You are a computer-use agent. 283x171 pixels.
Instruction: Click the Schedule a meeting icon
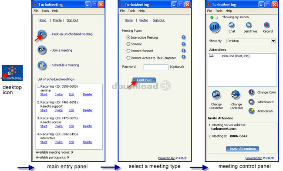click(42, 65)
